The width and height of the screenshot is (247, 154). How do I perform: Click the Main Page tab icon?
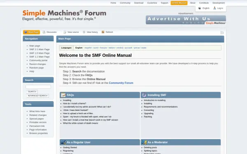click(x=26, y=32)
